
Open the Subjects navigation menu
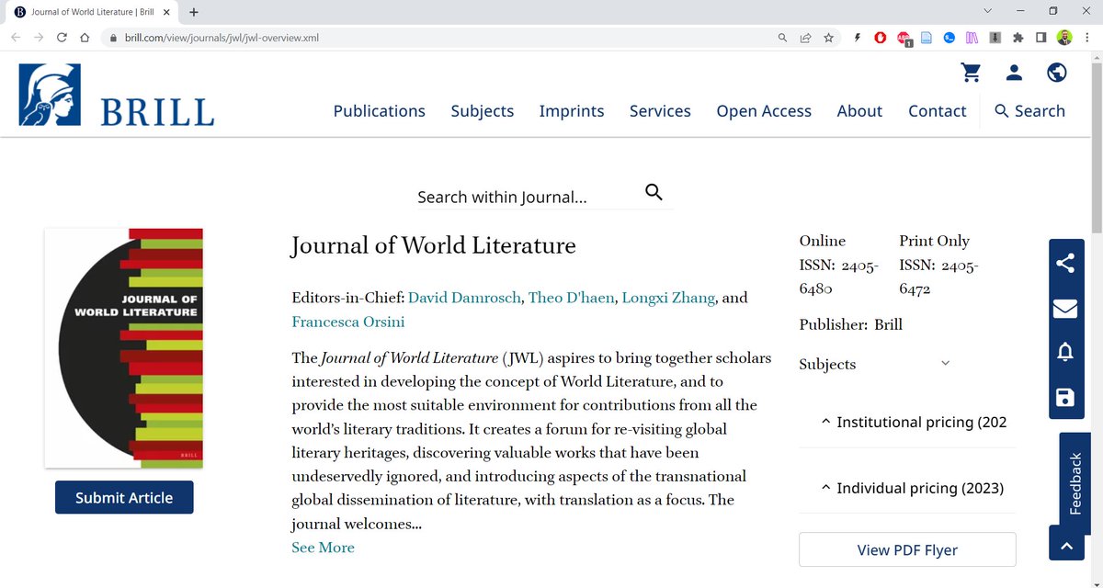point(483,110)
